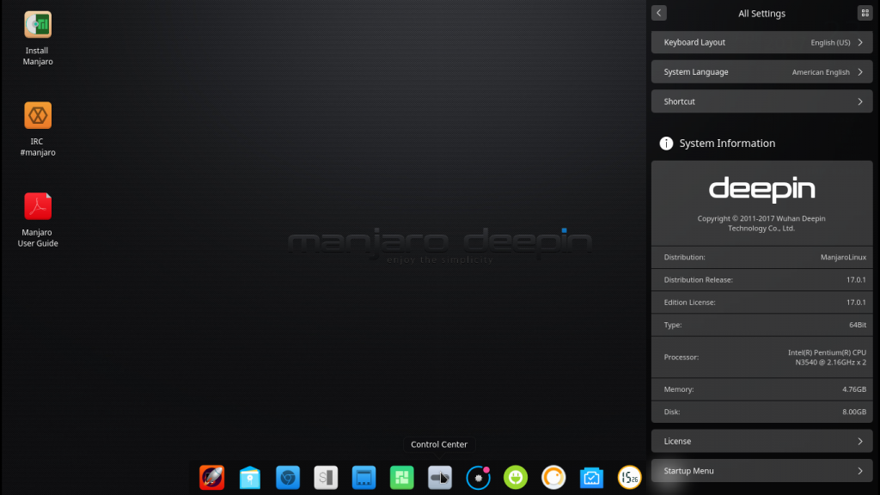The height and width of the screenshot is (495, 880).
Task: Select the IRC #manjaro desktop shortcut
Action: click(37, 116)
